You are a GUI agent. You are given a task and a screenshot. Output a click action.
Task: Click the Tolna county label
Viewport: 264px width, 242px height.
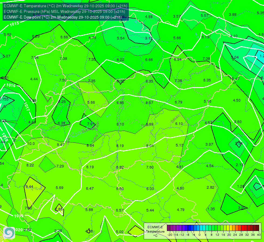click(x=95, y=139)
